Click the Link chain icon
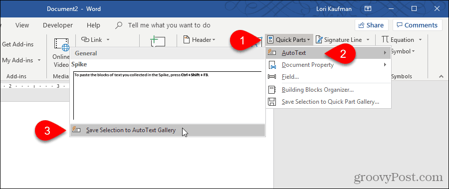 click(85, 39)
